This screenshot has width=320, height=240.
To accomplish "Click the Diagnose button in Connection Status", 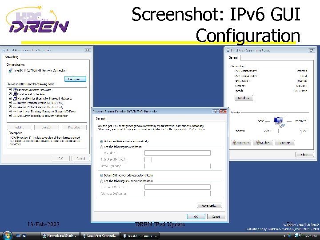I will (x=284, y=143).
